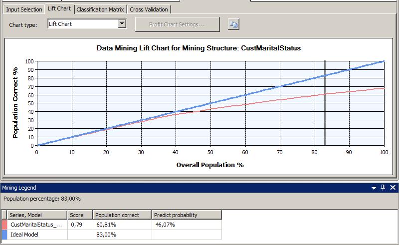Image resolution: width=399 pixels, height=245 pixels.
Task: Click the Series, Model column header
Action: click(37, 215)
